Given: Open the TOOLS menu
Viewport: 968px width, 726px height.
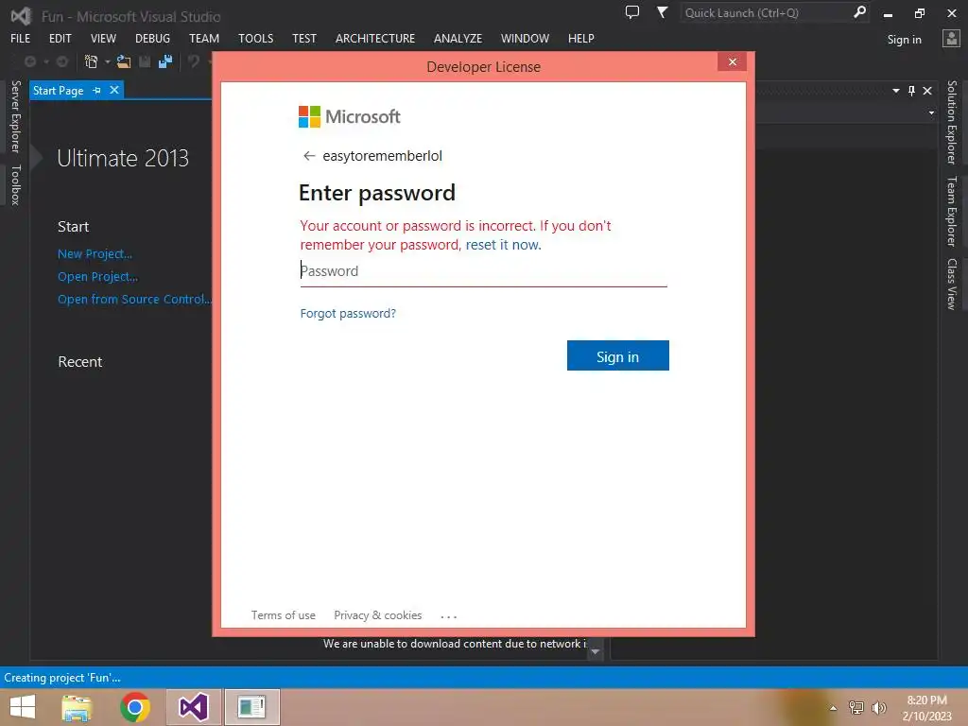Looking at the screenshot, I should click(255, 38).
